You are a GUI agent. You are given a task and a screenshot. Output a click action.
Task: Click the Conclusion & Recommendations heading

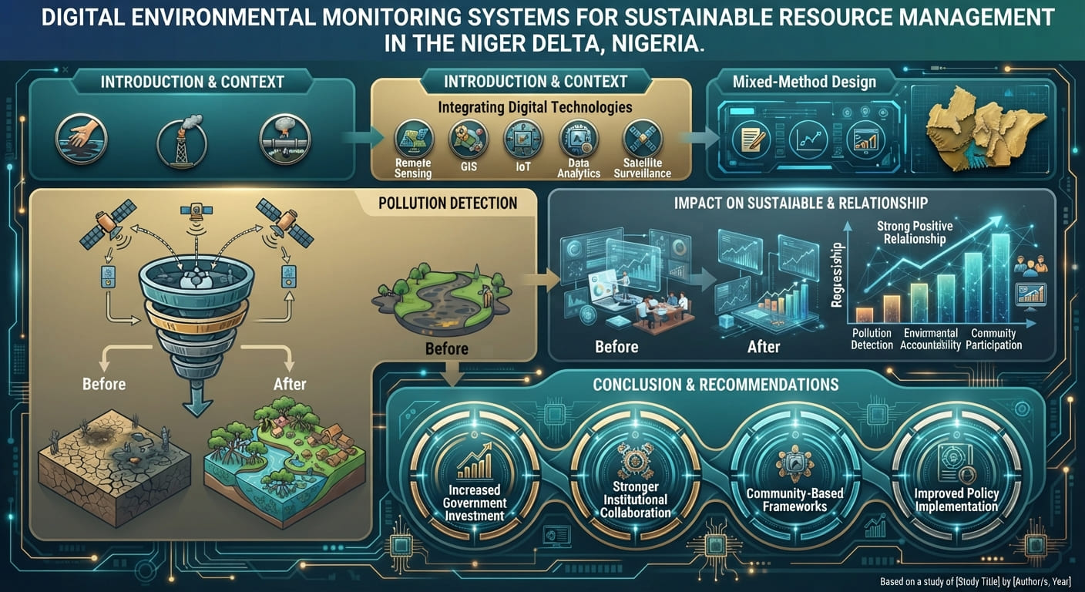(x=716, y=383)
